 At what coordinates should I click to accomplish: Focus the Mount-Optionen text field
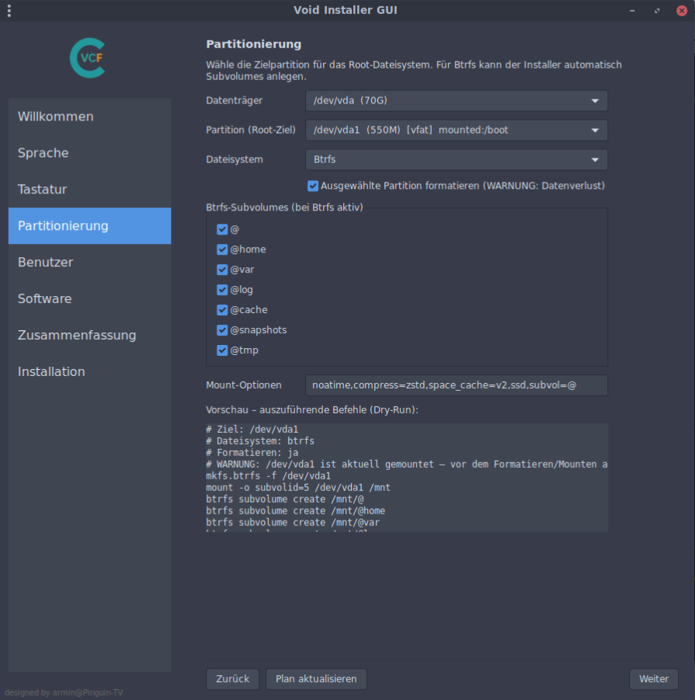(456, 385)
